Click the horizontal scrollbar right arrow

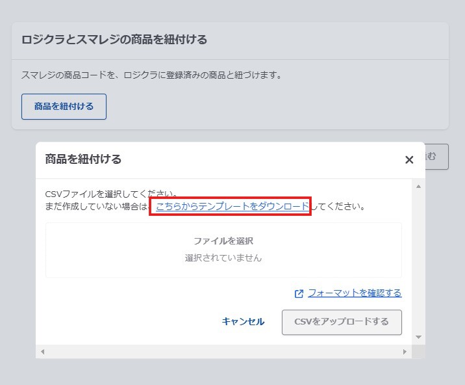[405, 352]
